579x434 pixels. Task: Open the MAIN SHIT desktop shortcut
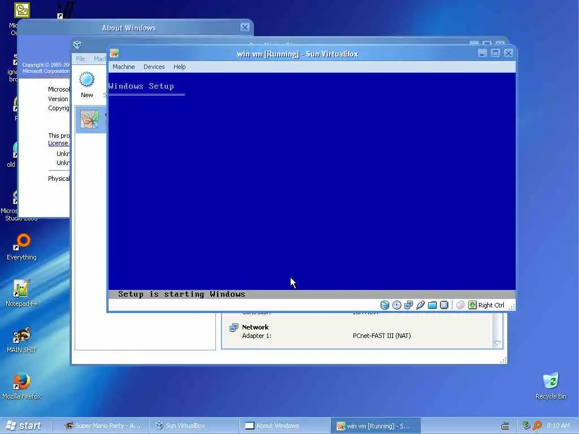click(22, 340)
